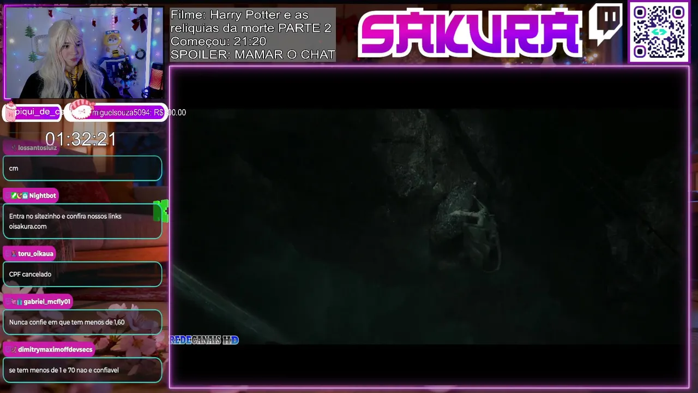698x393 pixels.
Task: Click the streamer webcam feed
Action: (x=84, y=52)
